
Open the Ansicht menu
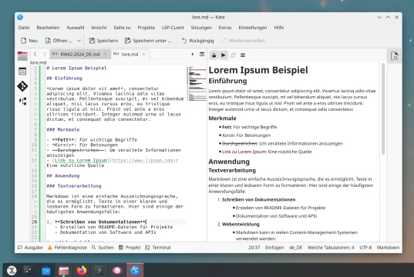[99, 28]
